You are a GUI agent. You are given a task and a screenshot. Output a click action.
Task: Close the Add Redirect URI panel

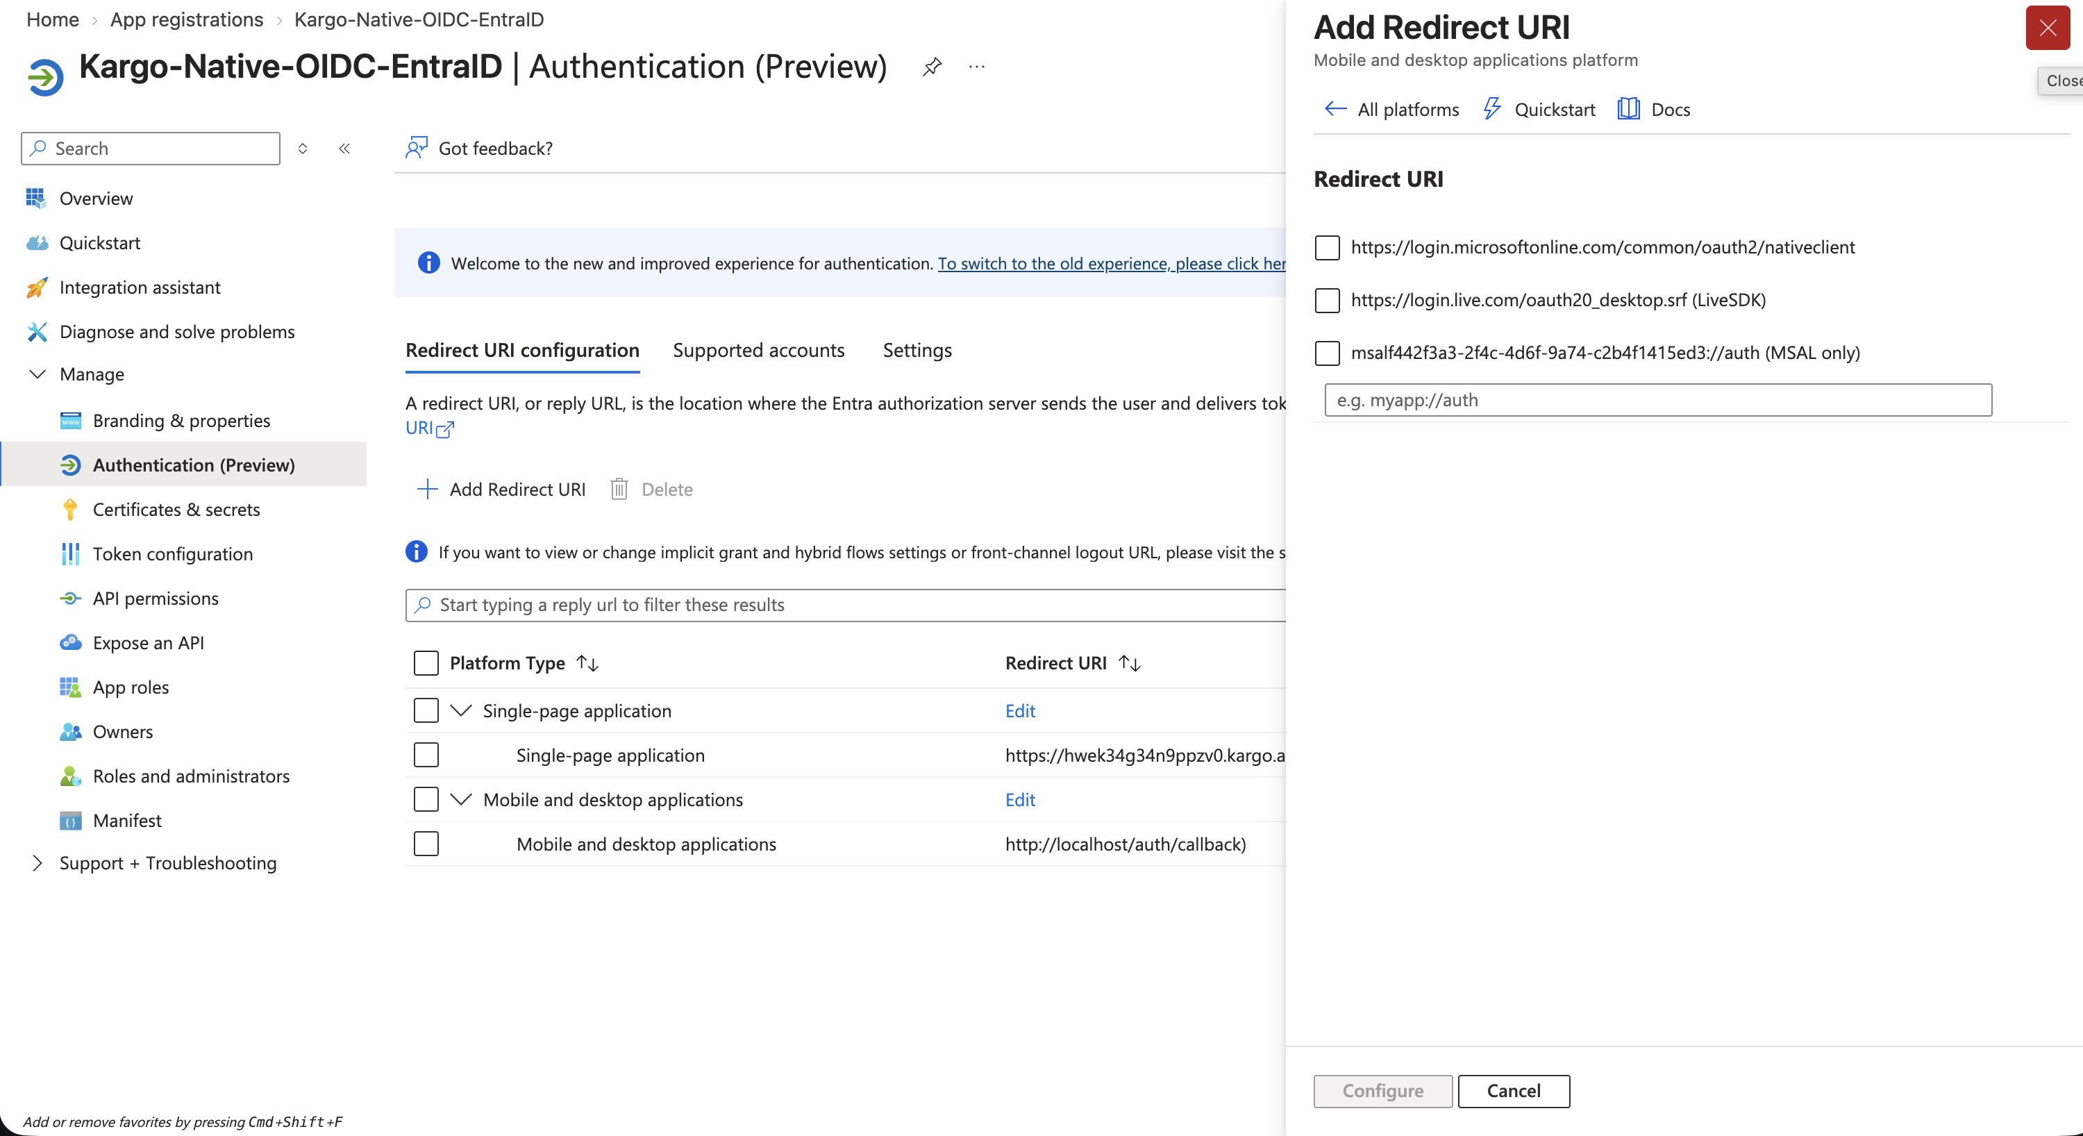pos(2048,28)
